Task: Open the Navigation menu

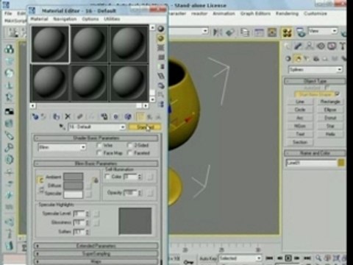Action: [65, 19]
